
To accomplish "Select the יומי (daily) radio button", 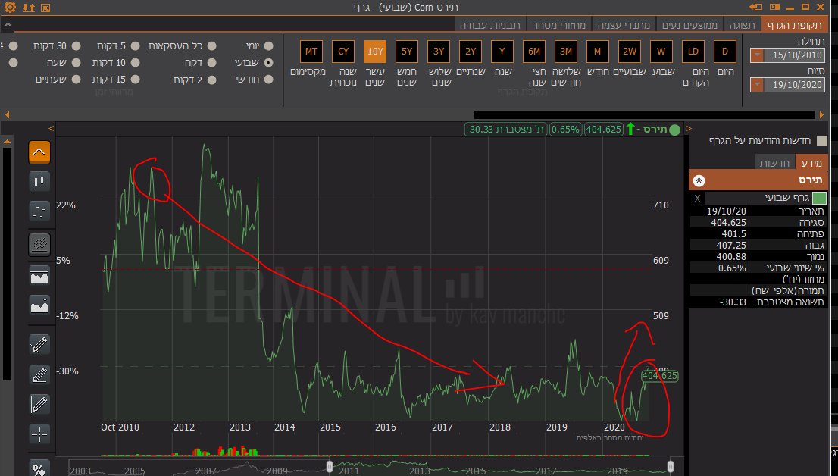I will 268,46.
